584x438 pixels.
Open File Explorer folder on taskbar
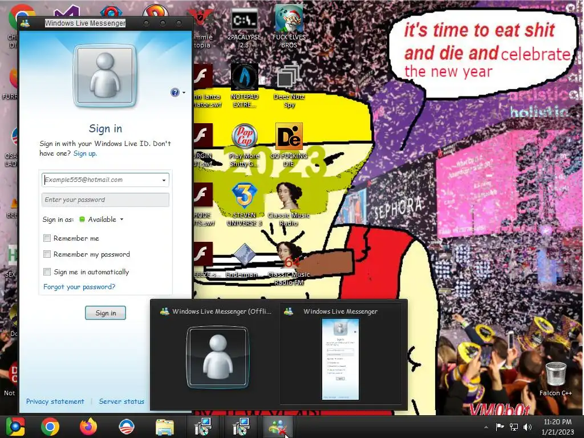pyautogui.click(x=165, y=427)
